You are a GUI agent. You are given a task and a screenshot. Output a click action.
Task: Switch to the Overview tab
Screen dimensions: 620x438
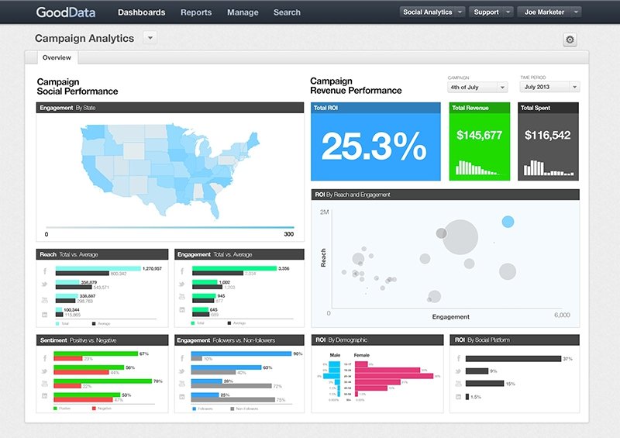point(57,58)
